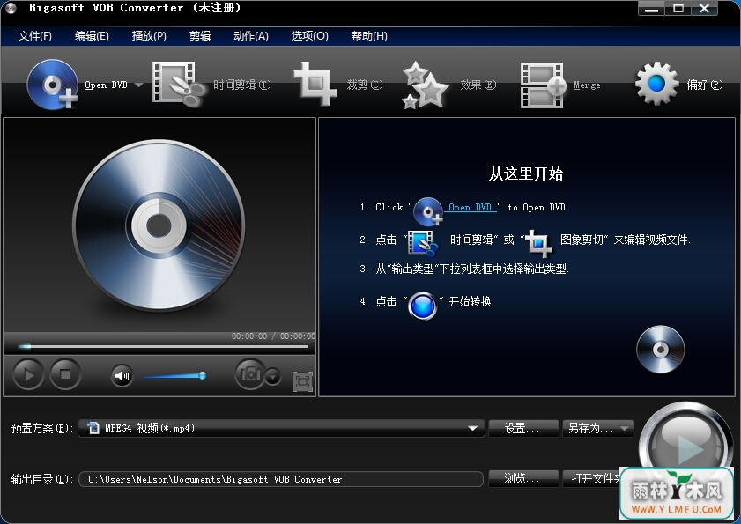Click the small disc icon in start panel
The width and height of the screenshot is (741, 524).
660,349
